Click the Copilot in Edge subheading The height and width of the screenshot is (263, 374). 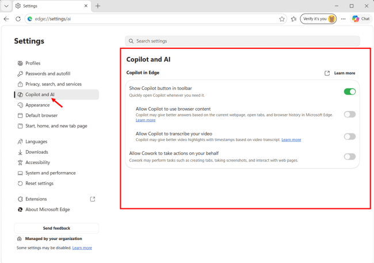tap(143, 73)
